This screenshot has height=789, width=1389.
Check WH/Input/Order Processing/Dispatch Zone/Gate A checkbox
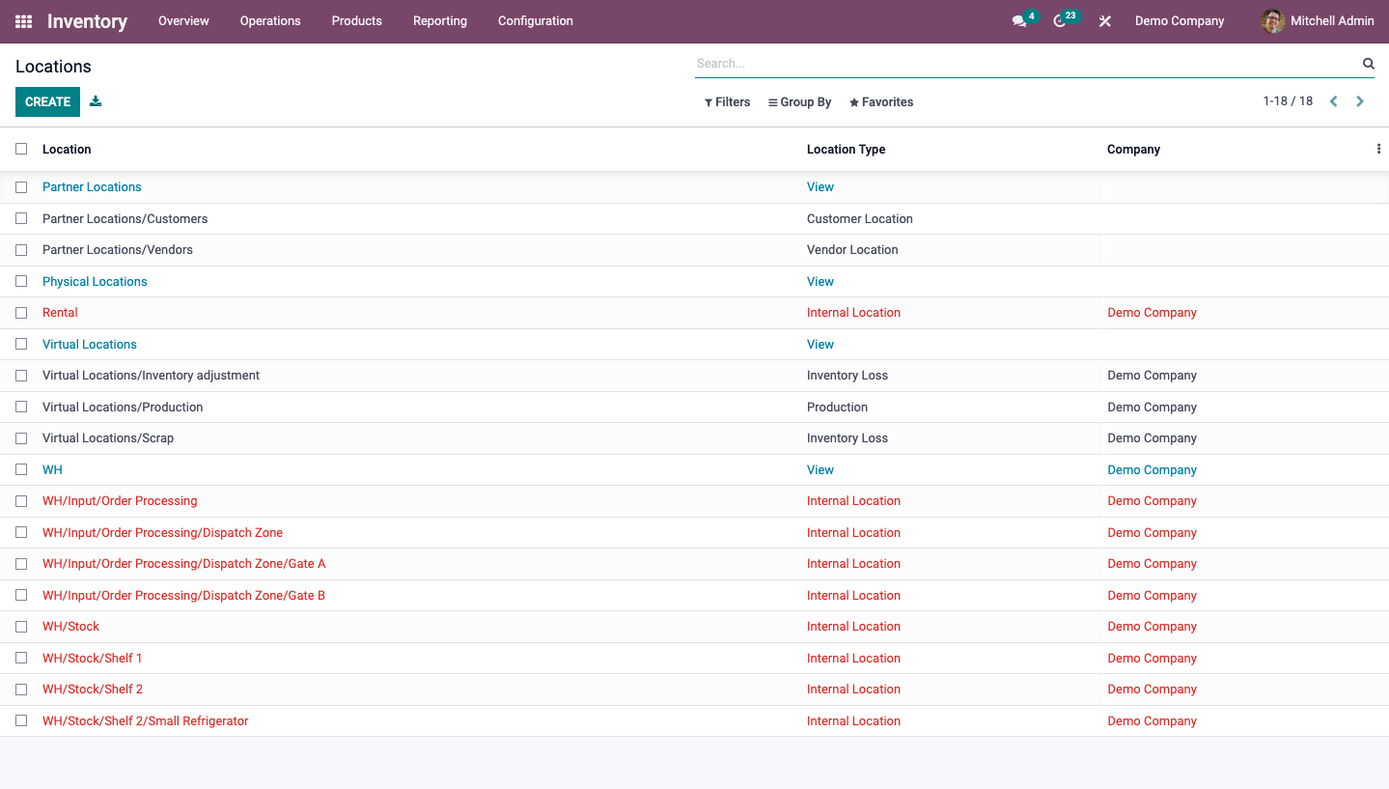[x=21, y=564]
